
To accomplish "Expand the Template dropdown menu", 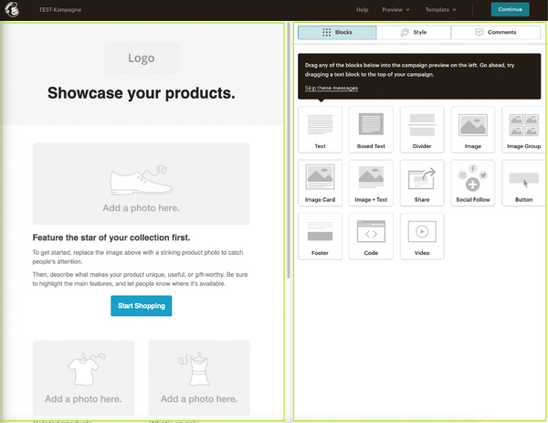I will tap(444, 9).
